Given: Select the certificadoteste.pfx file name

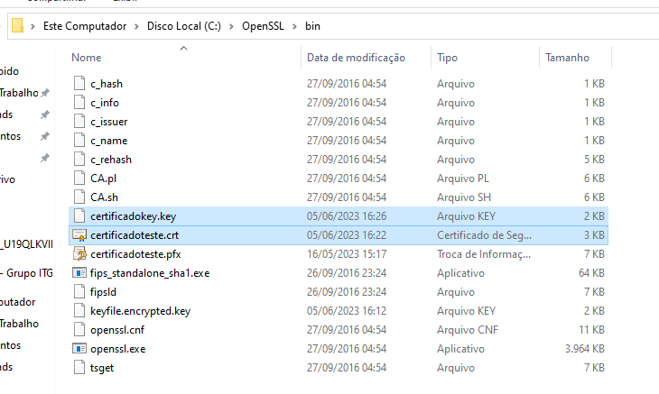Looking at the screenshot, I should [135, 254].
